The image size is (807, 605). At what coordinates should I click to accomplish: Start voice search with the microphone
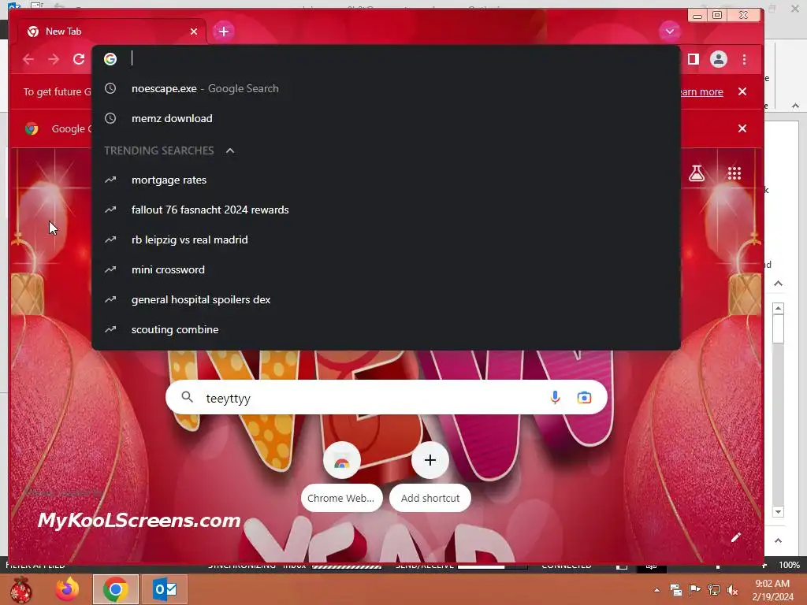555,397
